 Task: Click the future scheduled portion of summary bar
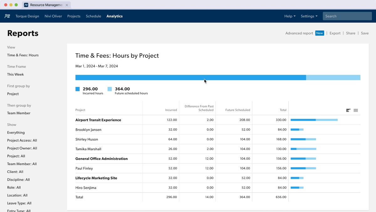333,77
